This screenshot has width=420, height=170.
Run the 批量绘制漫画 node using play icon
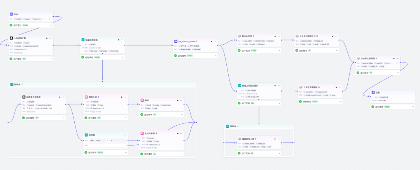pos(119,40)
